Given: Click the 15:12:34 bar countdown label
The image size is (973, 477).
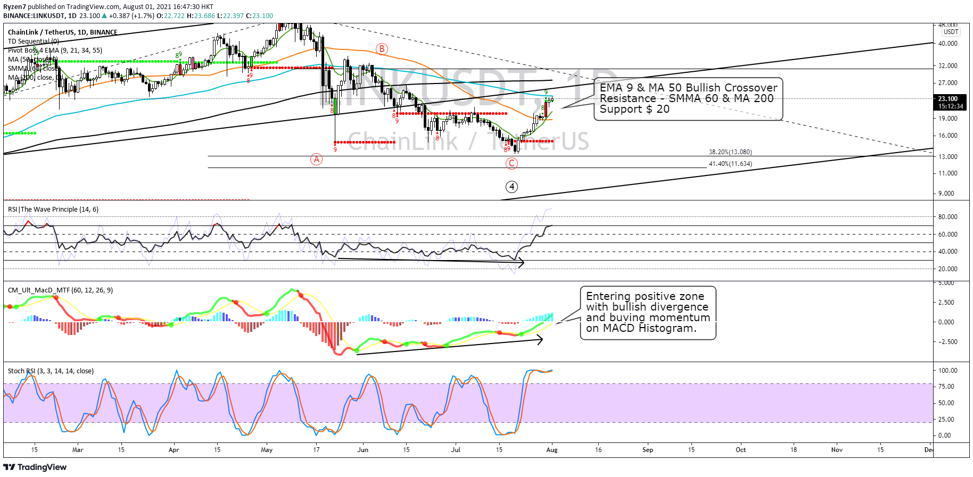Looking at the screenshot, I should [951, 106].
